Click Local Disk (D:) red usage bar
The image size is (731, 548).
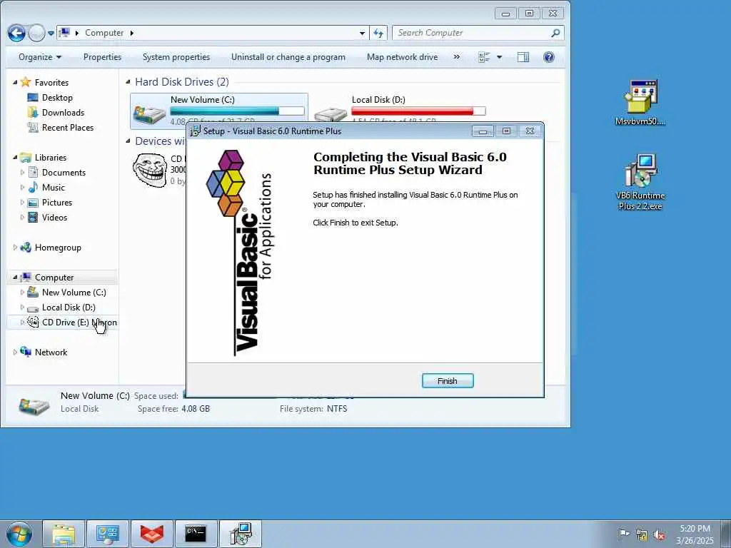(x=418, y=111)
